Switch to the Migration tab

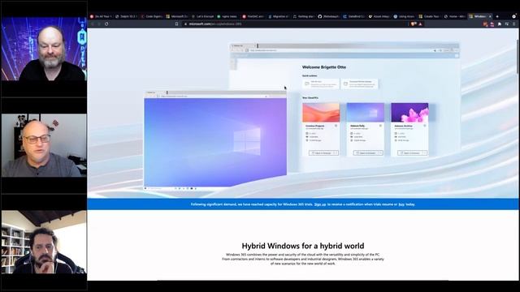pos(279,16)
